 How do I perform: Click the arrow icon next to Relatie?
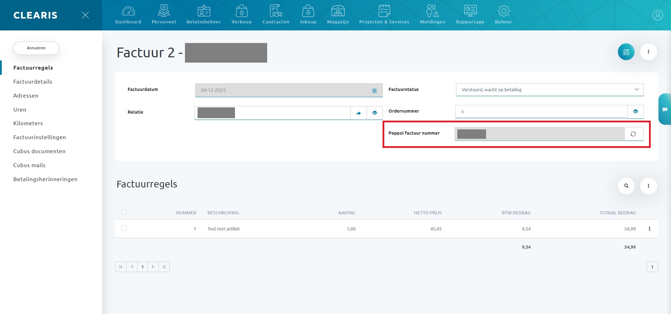pos(358,113)
